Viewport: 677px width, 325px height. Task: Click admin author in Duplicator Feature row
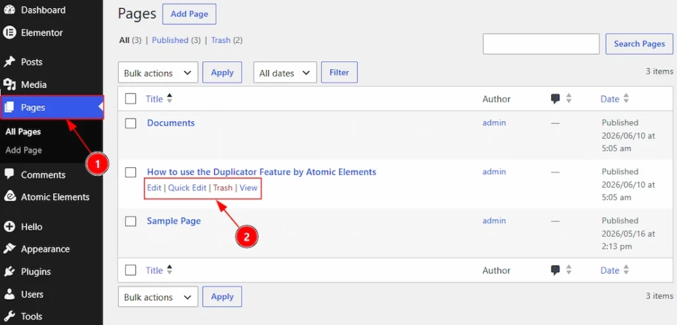495,172
